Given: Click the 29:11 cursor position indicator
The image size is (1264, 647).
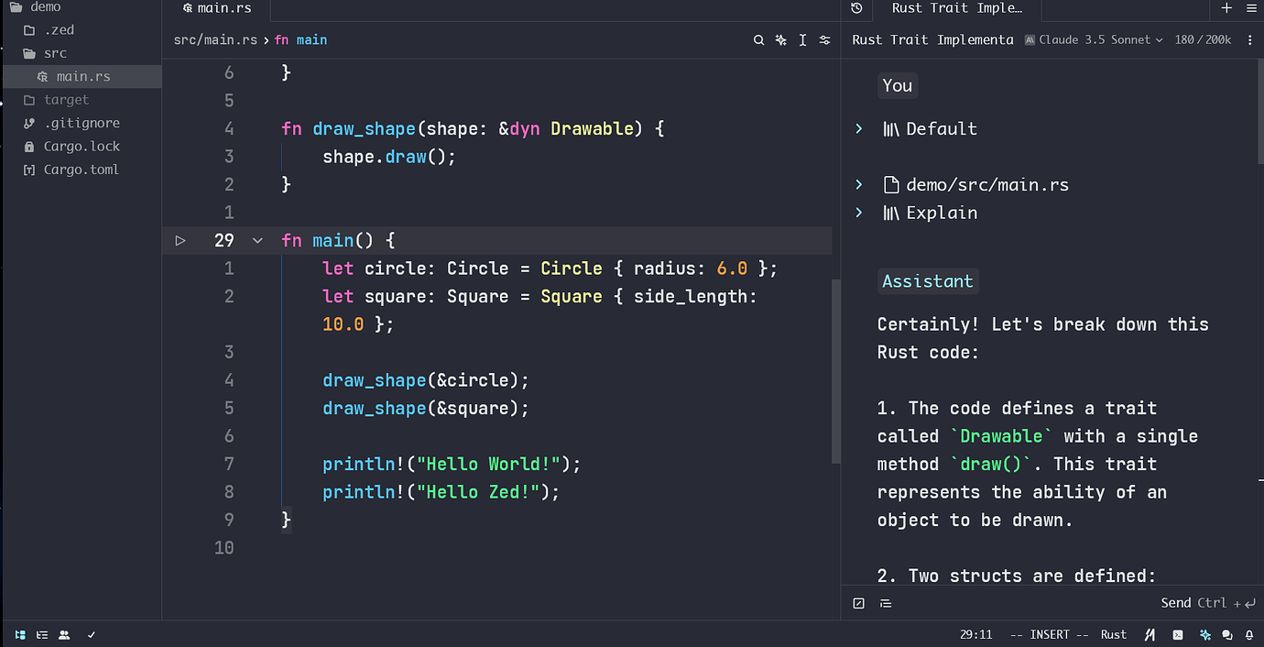Looking at the screenshot, I should [x=975, y=634].
